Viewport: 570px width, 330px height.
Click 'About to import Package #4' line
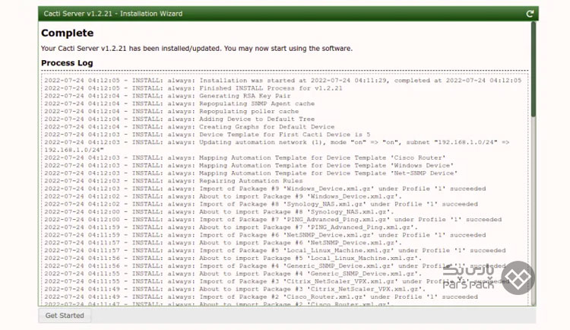tap(233, 274)
